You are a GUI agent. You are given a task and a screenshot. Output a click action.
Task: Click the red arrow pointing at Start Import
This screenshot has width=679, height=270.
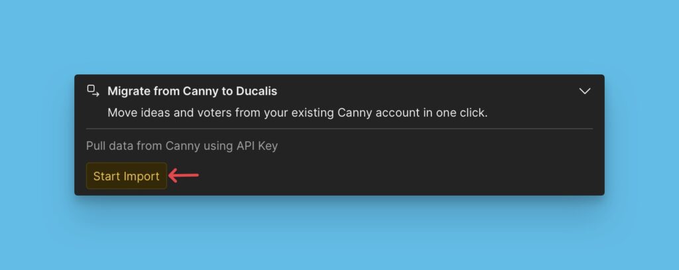(184, 176)
